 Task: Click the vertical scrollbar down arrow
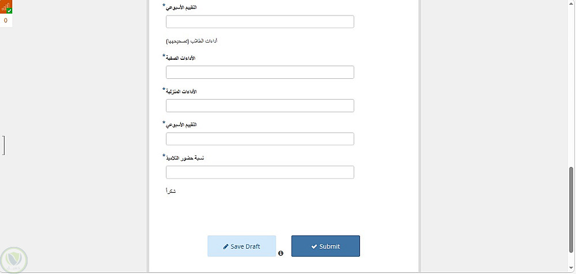tap(571, 268)
